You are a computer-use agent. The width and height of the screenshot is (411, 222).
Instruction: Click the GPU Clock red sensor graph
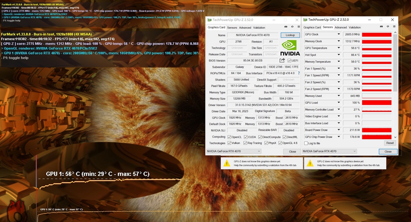pos(376,34)
